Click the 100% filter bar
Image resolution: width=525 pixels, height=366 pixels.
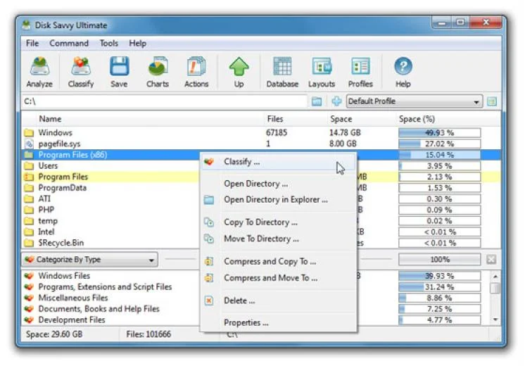point(440,260)
